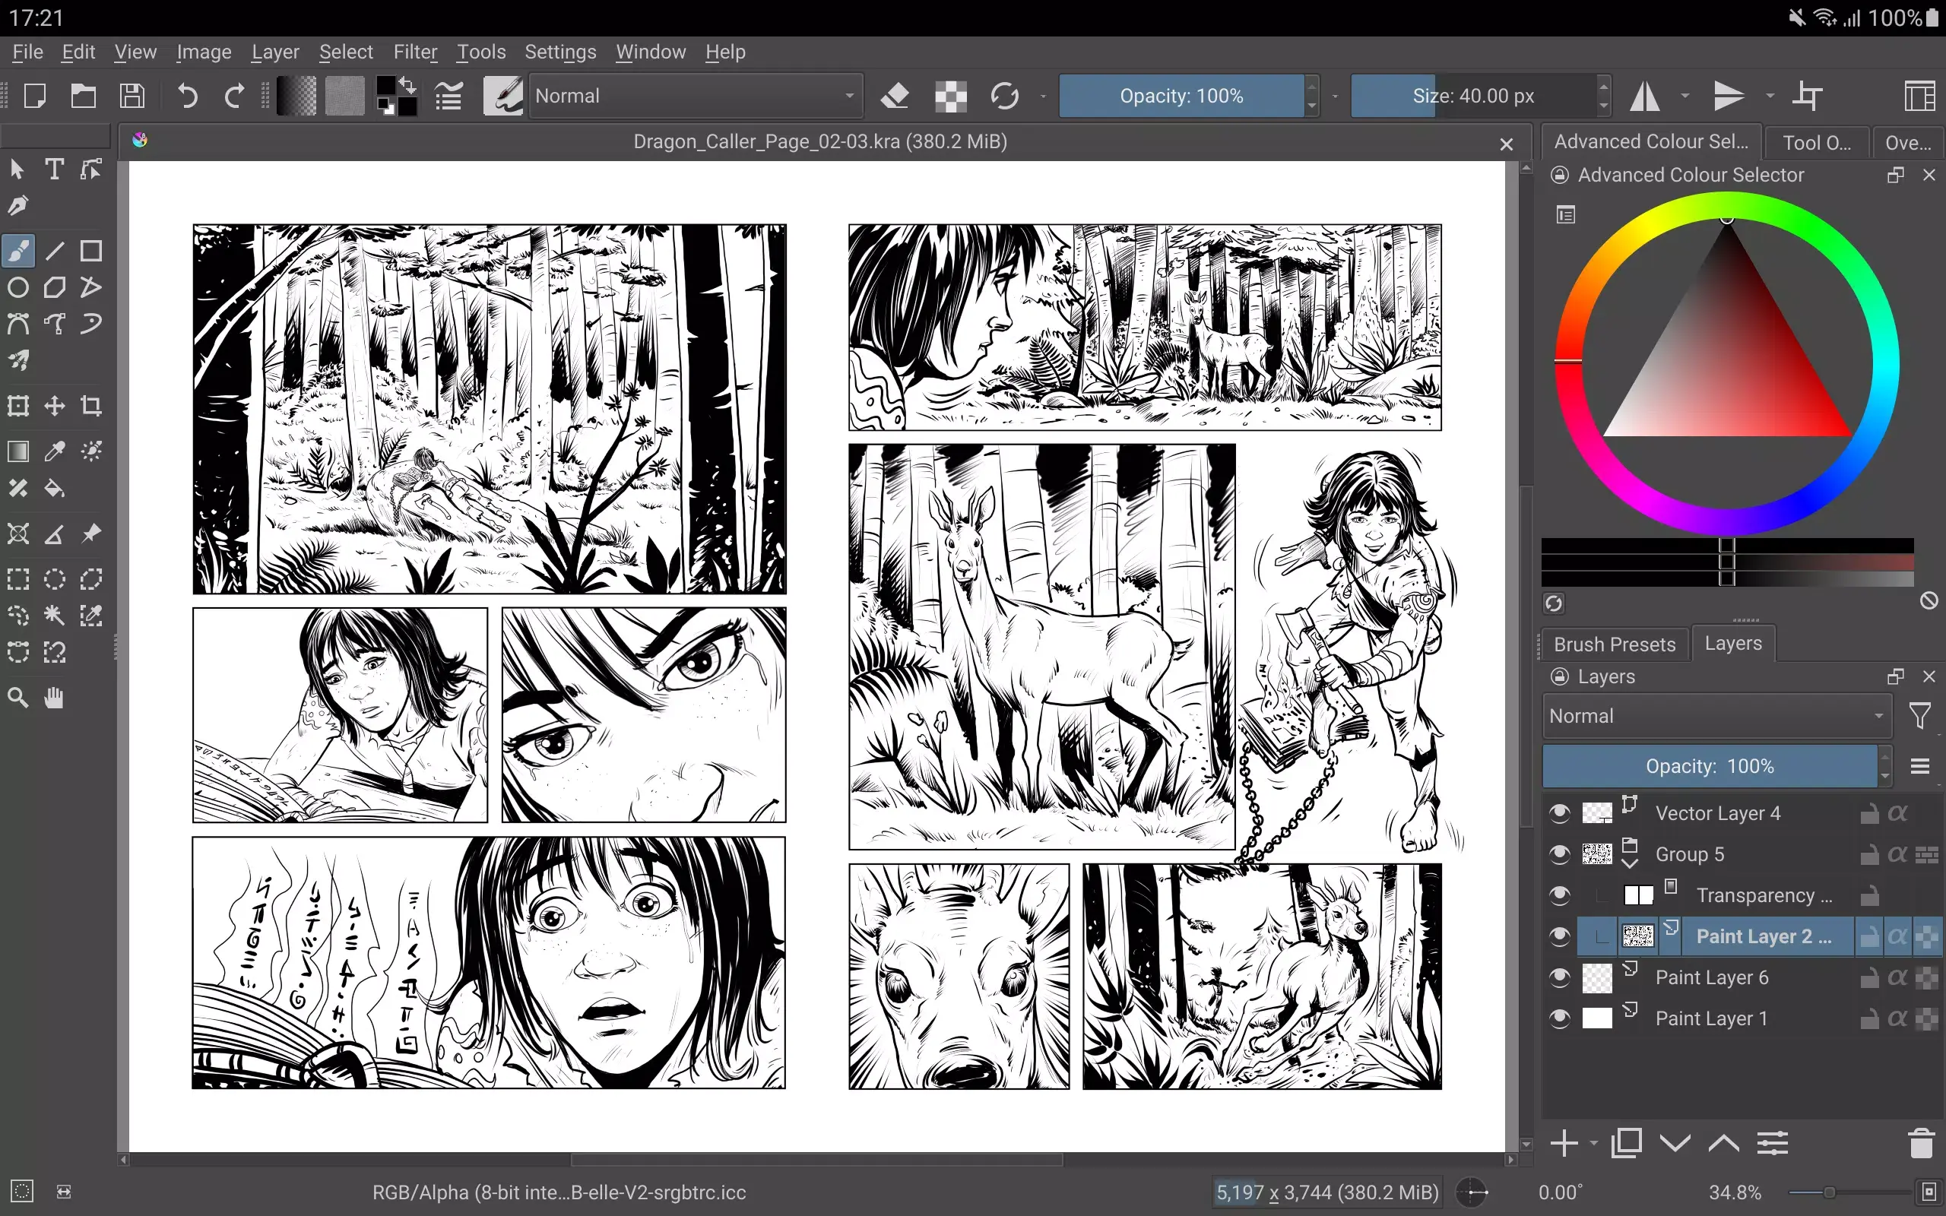Delete the selected layer

click(x=1920, y=1142)
